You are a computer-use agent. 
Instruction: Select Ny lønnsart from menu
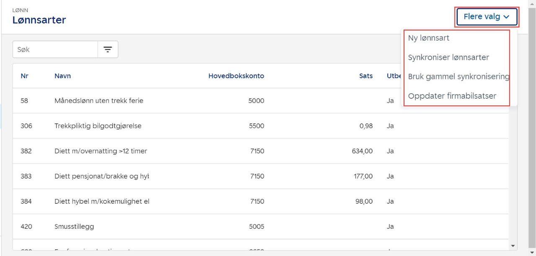(x=428, y=38)
